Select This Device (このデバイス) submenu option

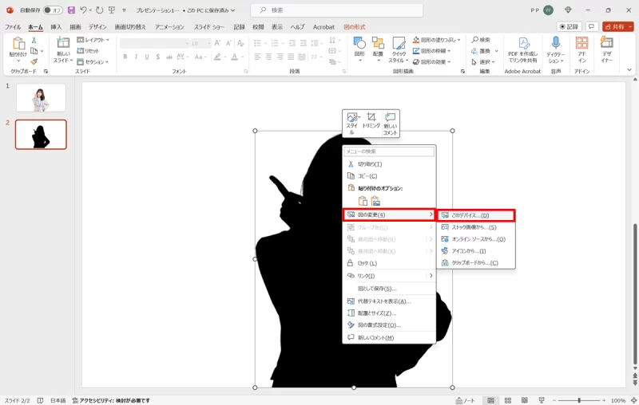[476, 215]
